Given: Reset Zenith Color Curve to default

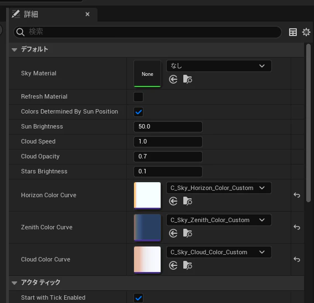Looking at the screenshot, I should [x=297, y=227].
